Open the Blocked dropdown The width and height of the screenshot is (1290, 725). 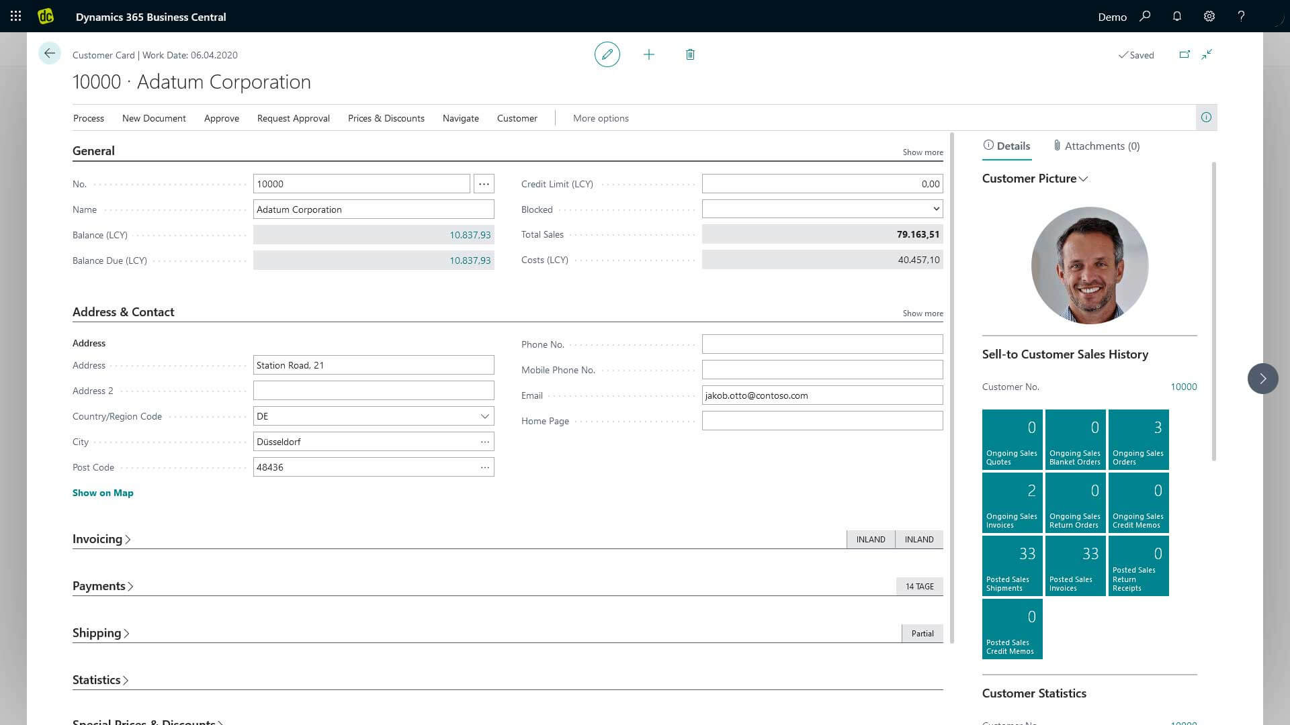tap(935, 209)
